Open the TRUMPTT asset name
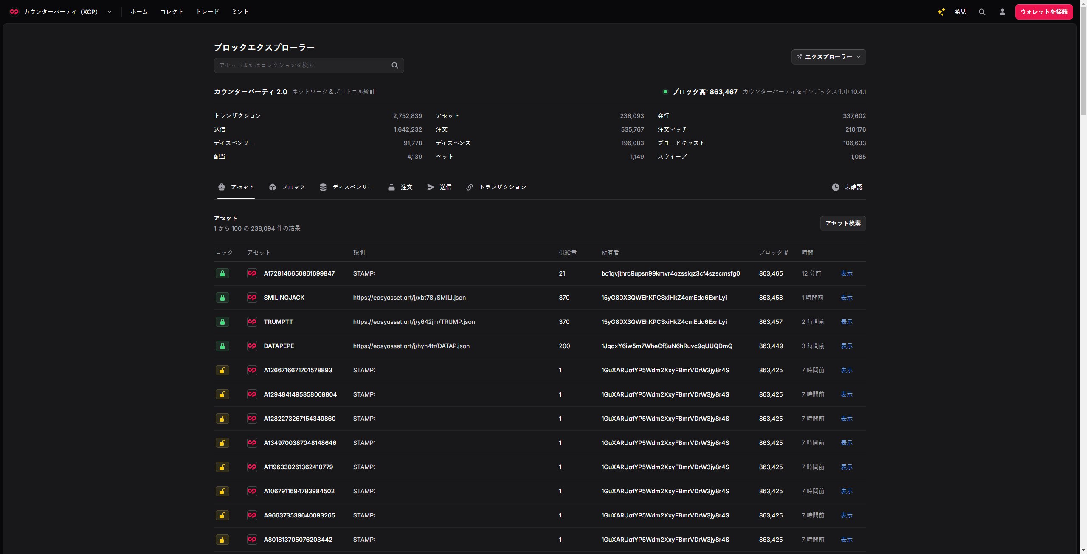The height and width of the screenshot is (554, 1087). (278, 322)
